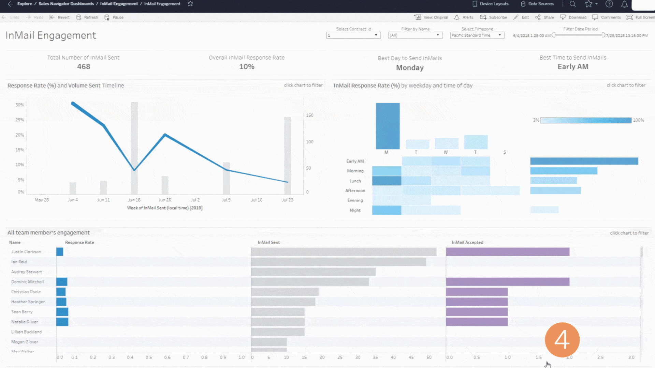Viewport: 655px width, 368px height.
Task: Click on Justin Clarkson's response rate bar
Action: pyautogui.click(x=59, y=251)
